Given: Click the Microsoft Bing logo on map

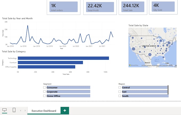Looking at the screenshot, I should tap(134, 65).
